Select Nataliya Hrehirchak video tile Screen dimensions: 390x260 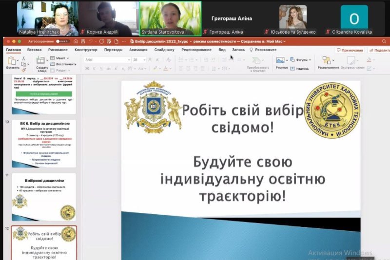point(47,19)
